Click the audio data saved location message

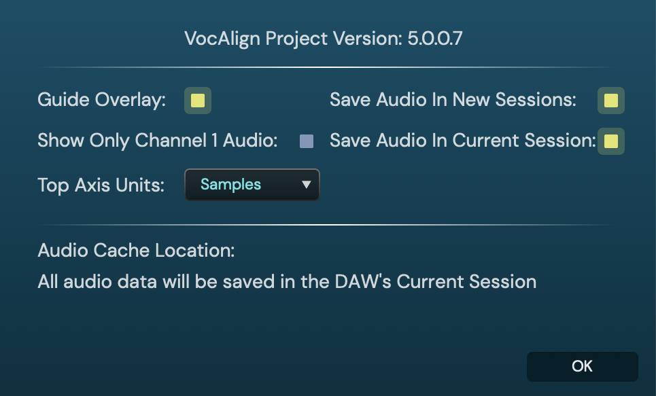[287, 281]
